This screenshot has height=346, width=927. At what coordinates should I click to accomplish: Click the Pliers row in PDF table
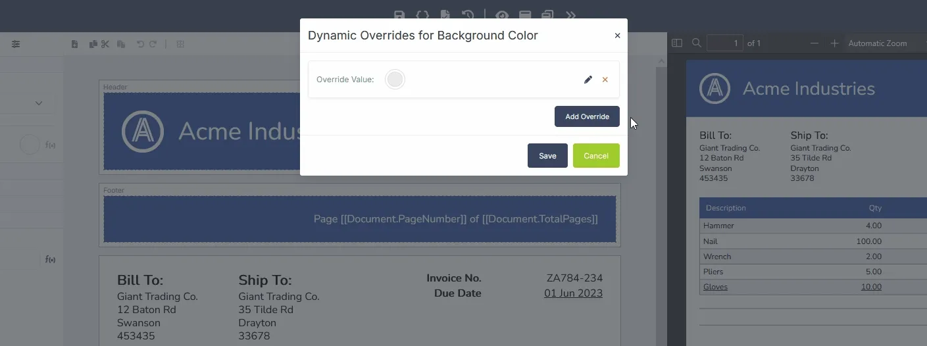point(813,272)
